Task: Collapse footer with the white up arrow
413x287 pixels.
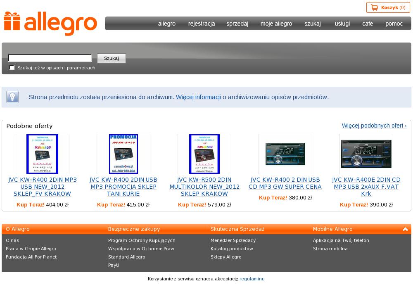Action: point(405,229)
